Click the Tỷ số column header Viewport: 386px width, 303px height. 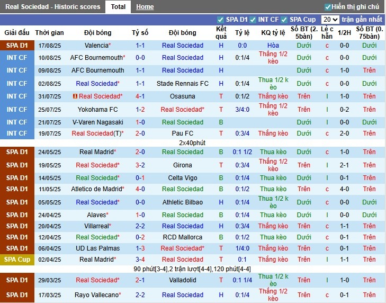click(x=140, y=33)
